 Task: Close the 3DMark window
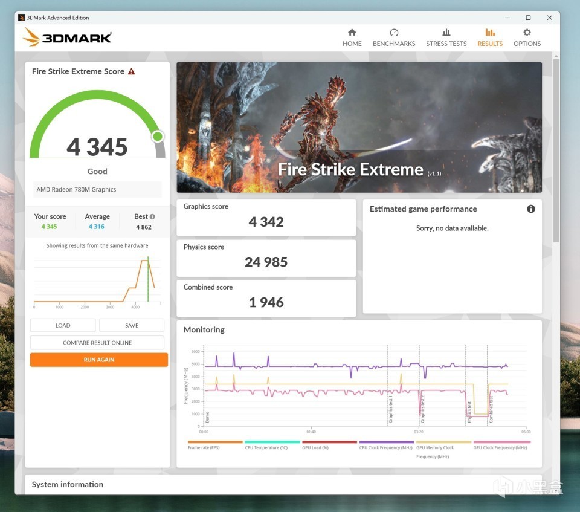click(549, 18)
